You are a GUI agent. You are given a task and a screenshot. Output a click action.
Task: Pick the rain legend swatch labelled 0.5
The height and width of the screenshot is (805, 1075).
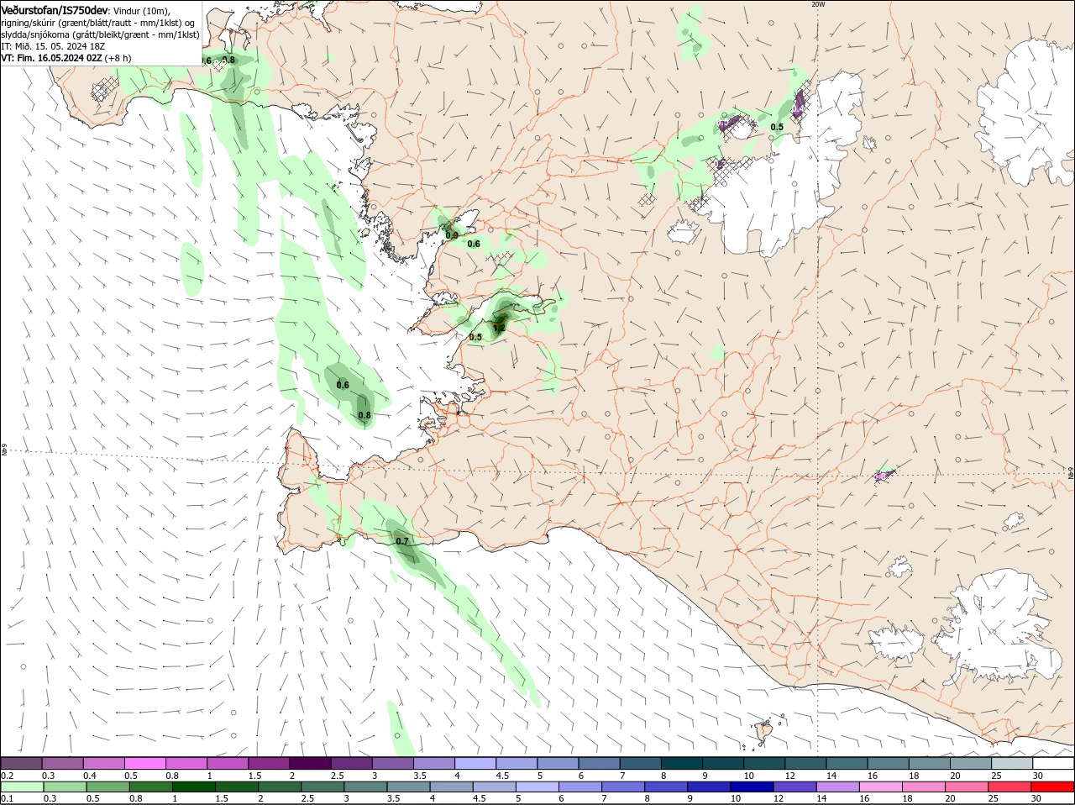pyautogui.click(x=107, y=787)
